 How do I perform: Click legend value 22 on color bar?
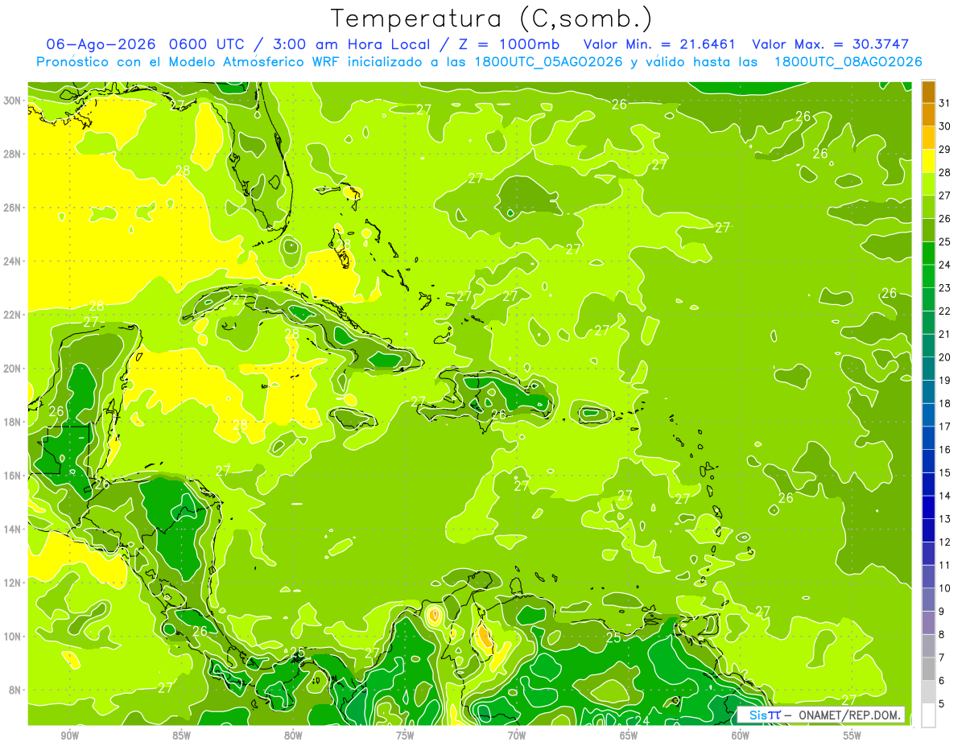pyautogui.click(x=945, y=311)
